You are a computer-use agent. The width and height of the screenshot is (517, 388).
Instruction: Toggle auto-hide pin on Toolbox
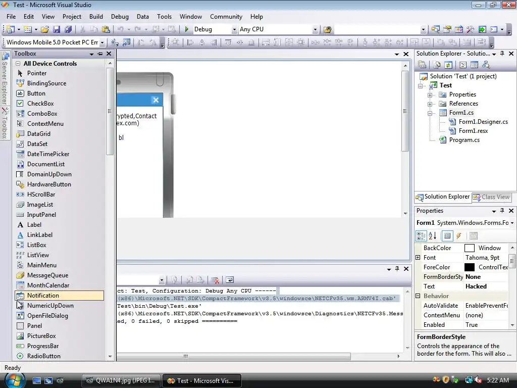(x=100, y=54)
